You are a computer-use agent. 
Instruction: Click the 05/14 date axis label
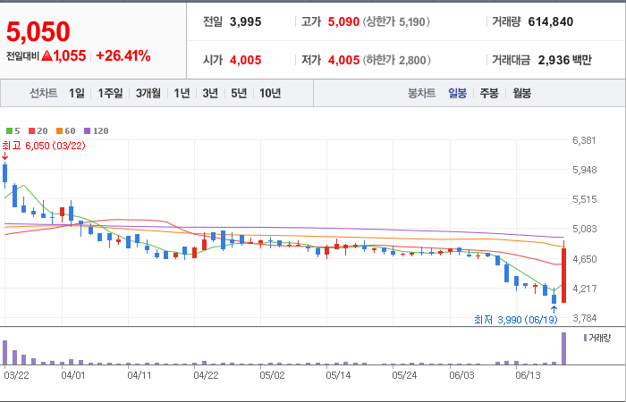coord(338,376)
